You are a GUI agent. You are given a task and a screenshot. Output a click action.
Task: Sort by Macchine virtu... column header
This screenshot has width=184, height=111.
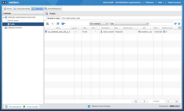(x=168, y=28)
